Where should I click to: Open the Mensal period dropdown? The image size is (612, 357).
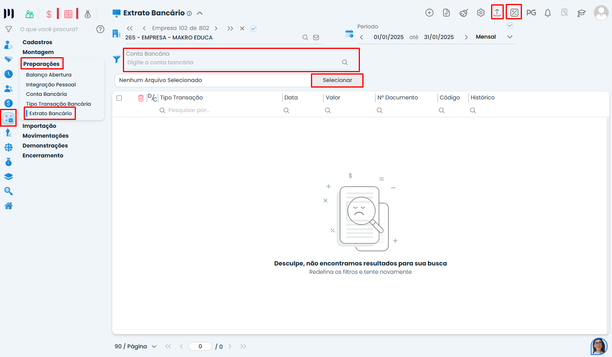coord(510,37)
